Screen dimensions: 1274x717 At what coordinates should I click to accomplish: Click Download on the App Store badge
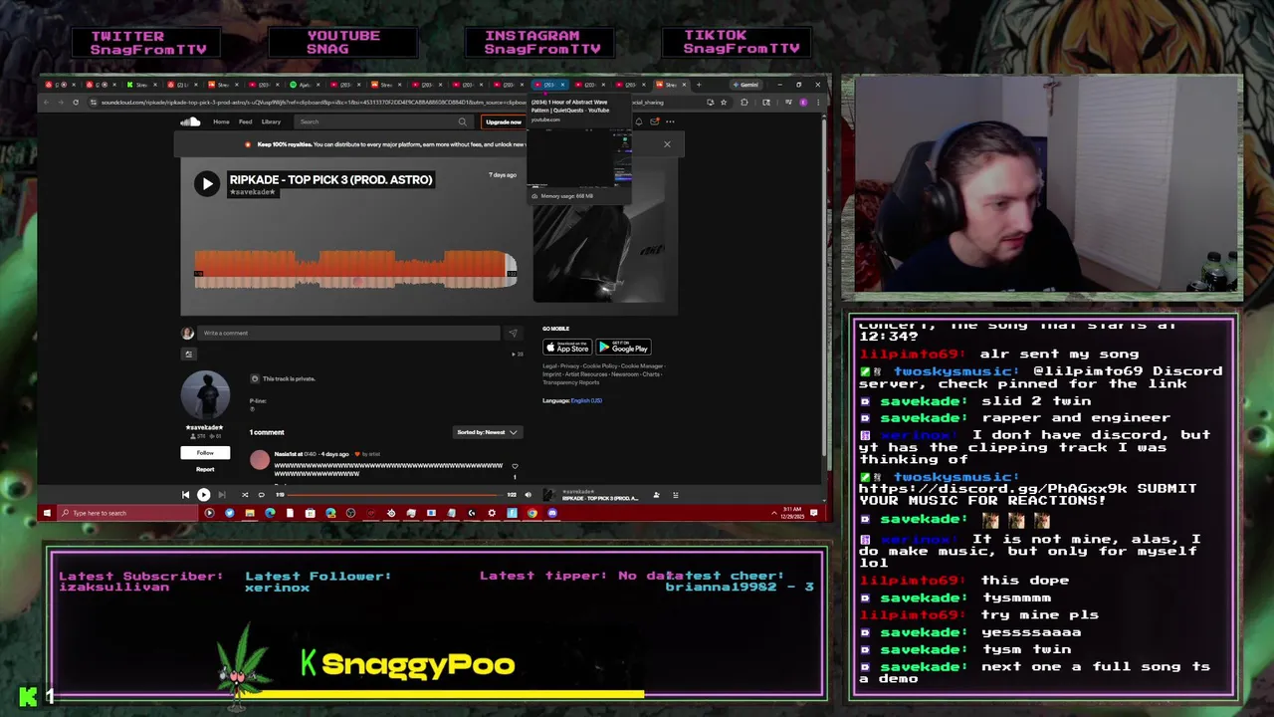(567, 348)
